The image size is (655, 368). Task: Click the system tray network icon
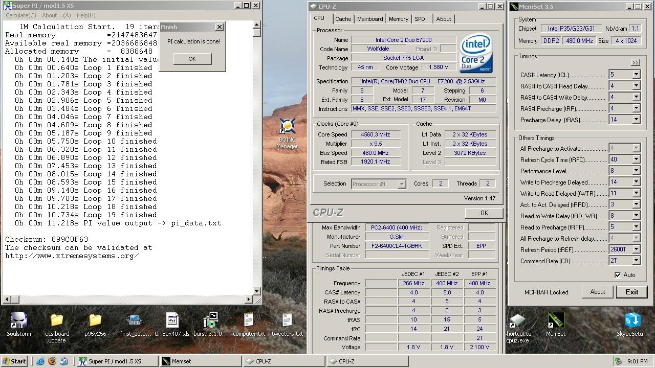pos(618,361)
